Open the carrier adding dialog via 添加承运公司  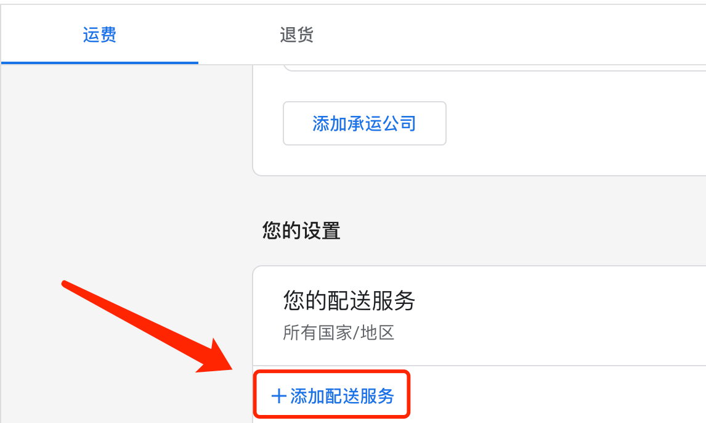click(x=364, y=123)
